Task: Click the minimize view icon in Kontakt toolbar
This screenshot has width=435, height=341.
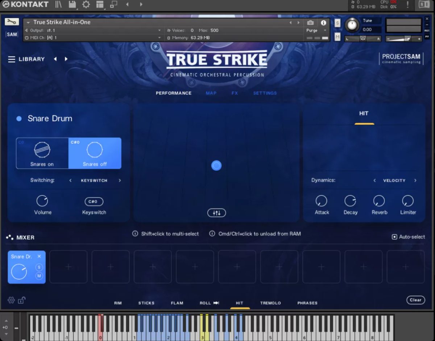Action: 113,4
